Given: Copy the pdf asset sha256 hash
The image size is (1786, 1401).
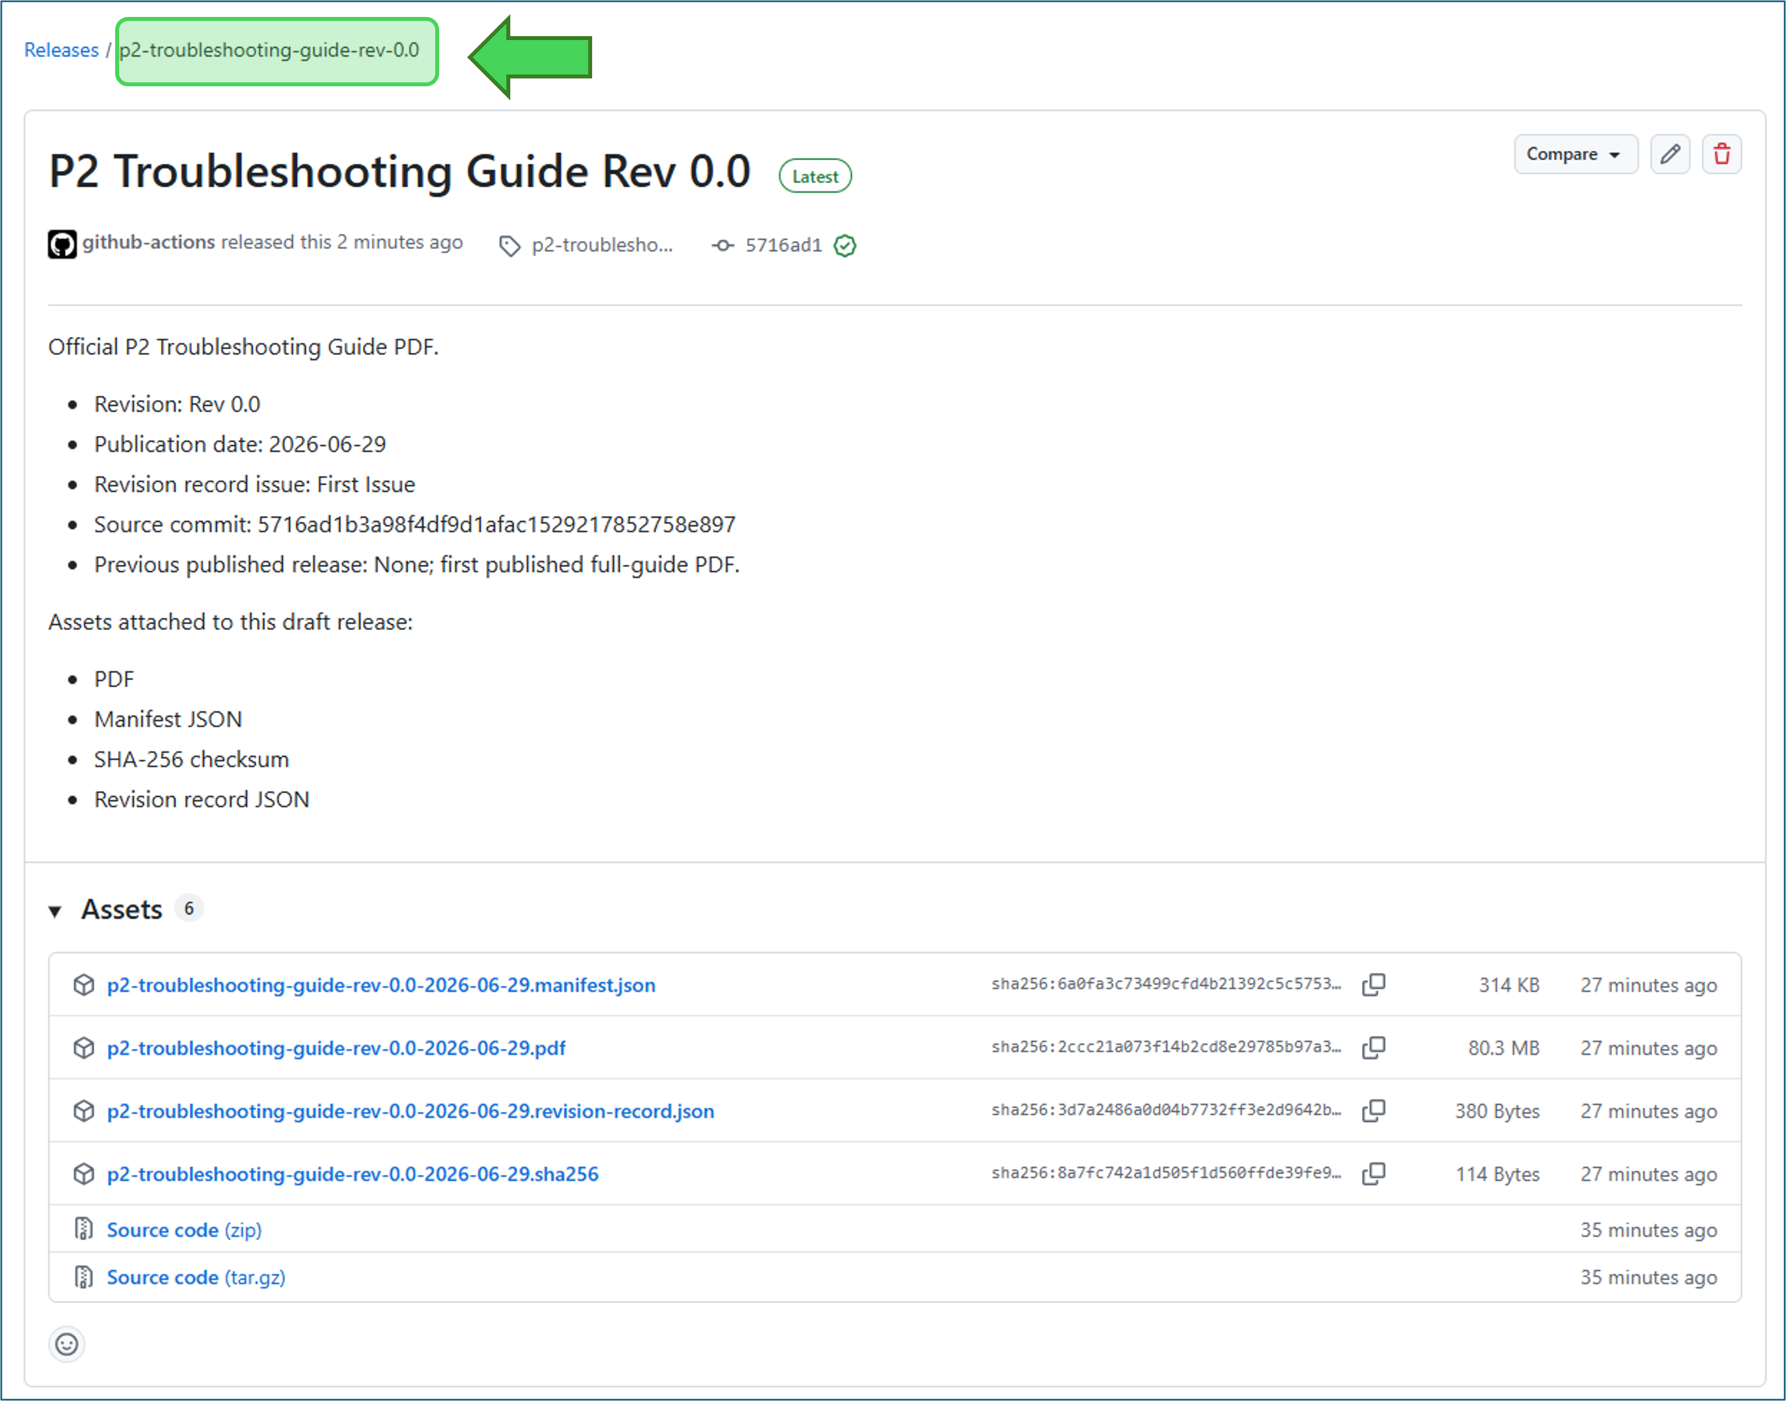Looking at the screenshot, I should [1373, 1047].
